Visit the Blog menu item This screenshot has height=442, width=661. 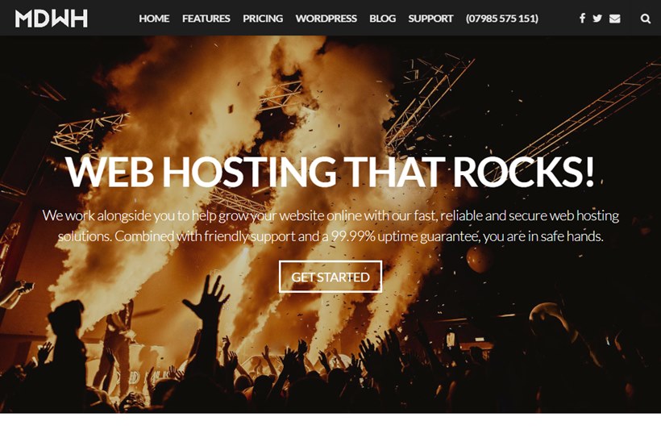point(382,19)
